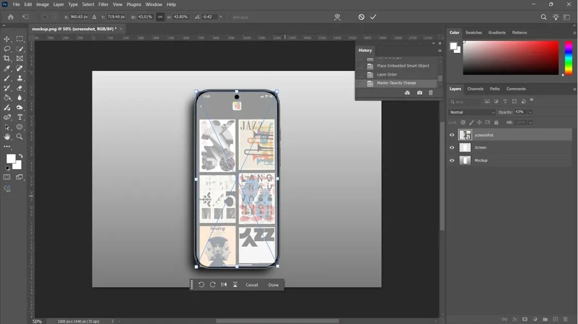Image resolution: width=578 pixels, height=324 pixels.
Task: Open the Image menu
Action: pyautogui.click(x=42, y=5)
